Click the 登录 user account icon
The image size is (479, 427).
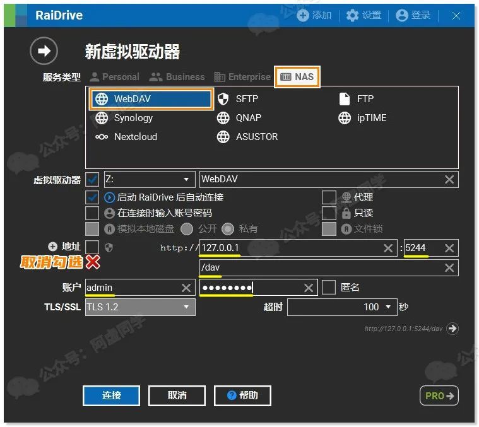402,15
